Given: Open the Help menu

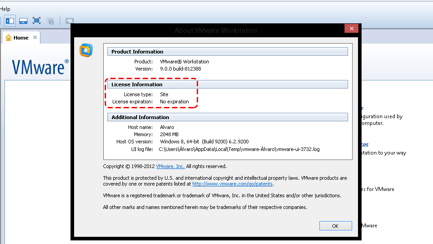Looking at the screenshot, I should point(4,9).
